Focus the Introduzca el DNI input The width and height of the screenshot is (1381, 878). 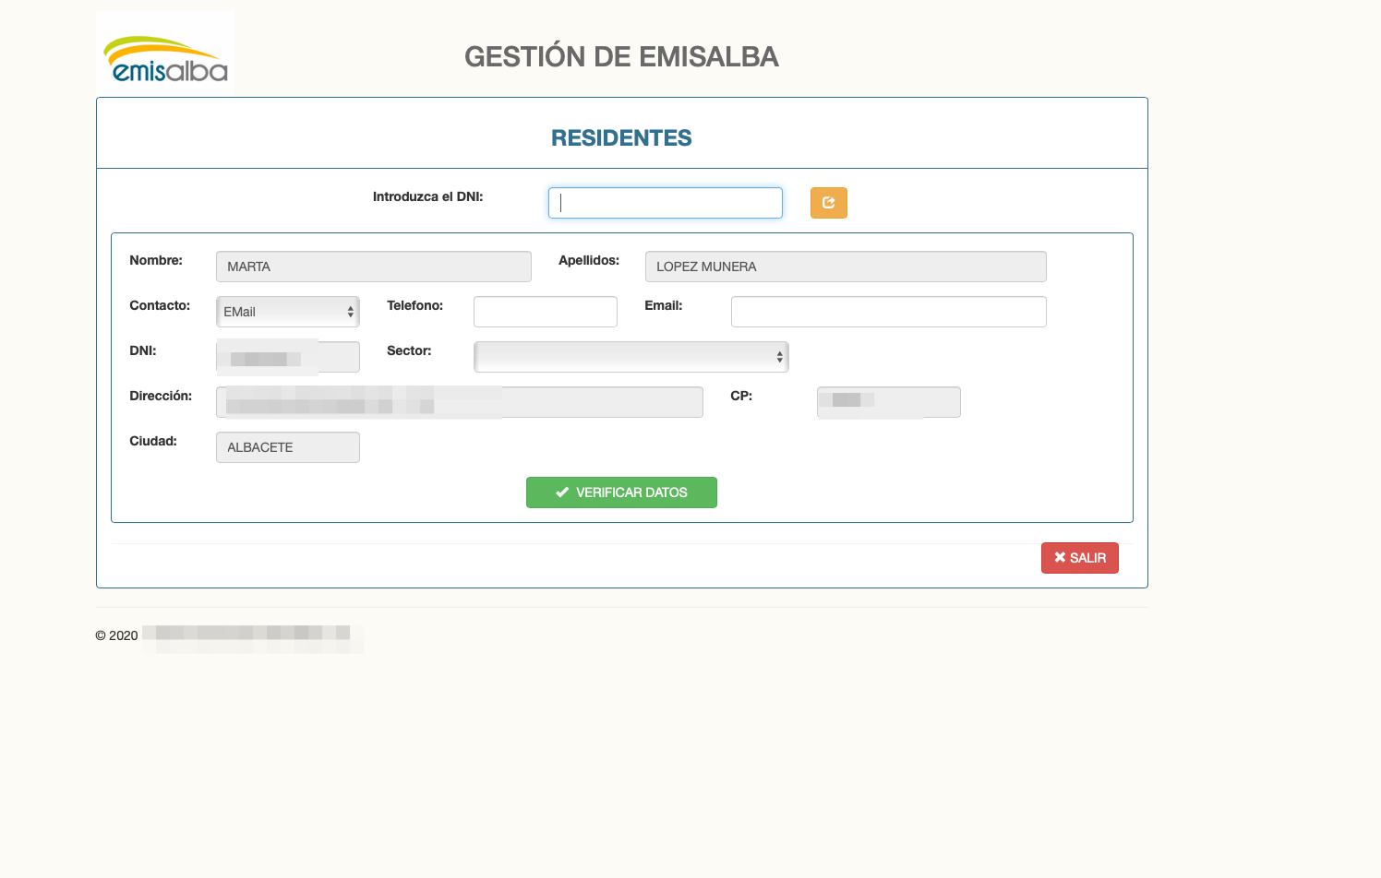[665, 203]
